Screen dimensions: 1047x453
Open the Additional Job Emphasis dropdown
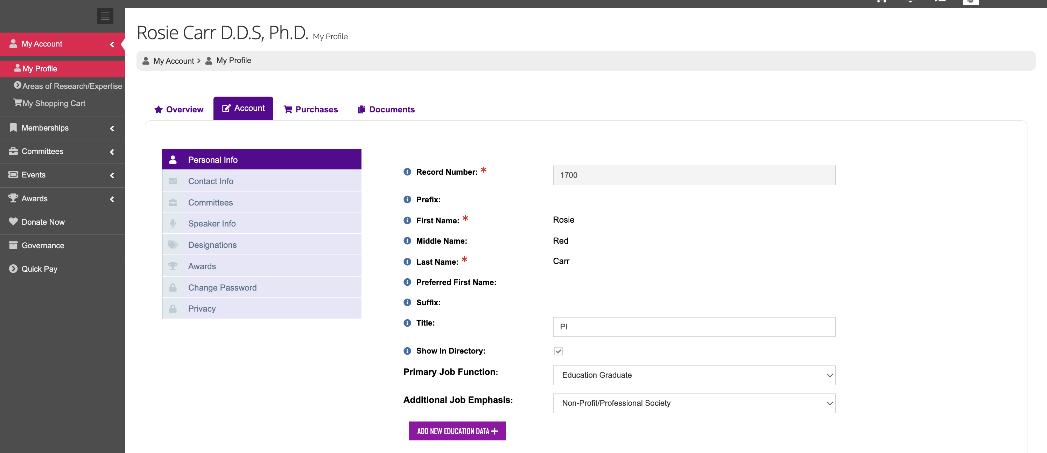[694, 403]
